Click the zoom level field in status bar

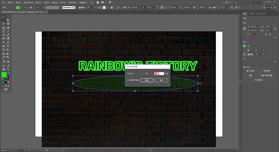(5, 150)
